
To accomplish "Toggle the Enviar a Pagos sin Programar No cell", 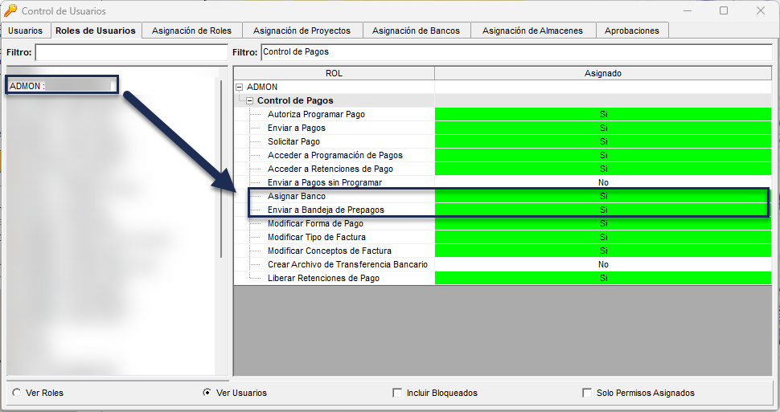I will click(602, 182).
